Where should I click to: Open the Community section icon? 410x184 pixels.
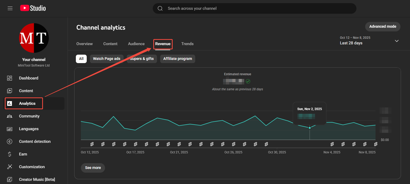coord(10,116)
